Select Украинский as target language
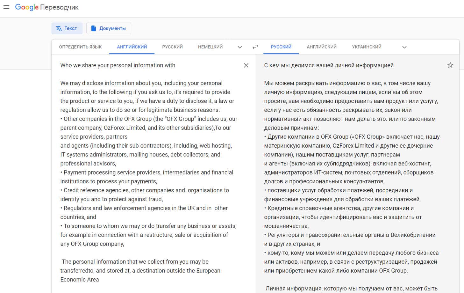This screenshot has height=293, width=464. 367,47
